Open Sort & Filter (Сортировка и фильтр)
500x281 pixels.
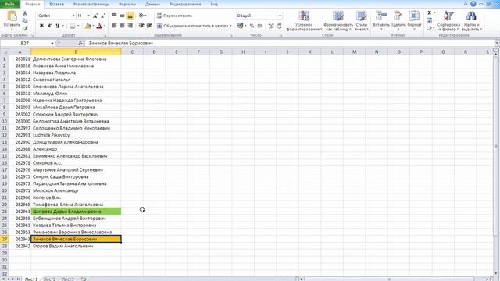pos(448,21)
